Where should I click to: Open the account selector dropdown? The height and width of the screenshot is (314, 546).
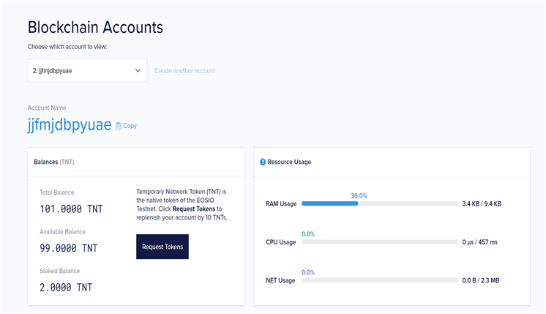click(87, 71)
